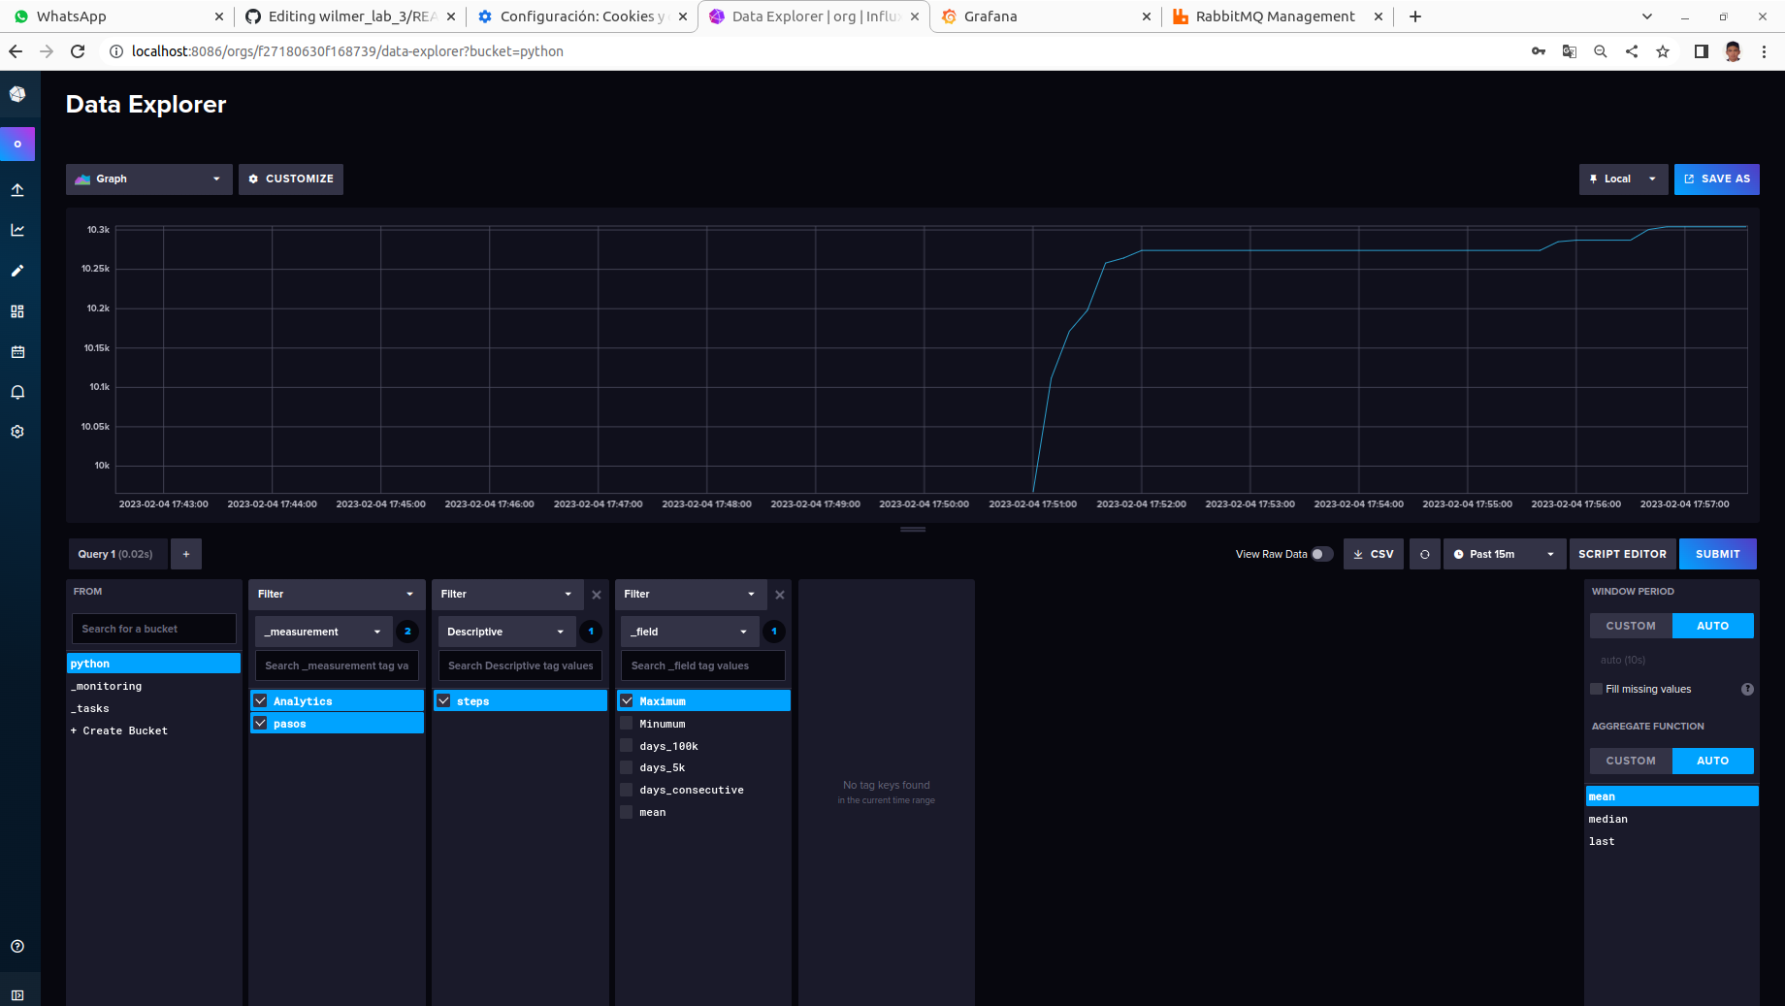Screen dimensions: 1785x1006
Task: Click the refresh icon beside CSV button
Action: click(1424, 554)
